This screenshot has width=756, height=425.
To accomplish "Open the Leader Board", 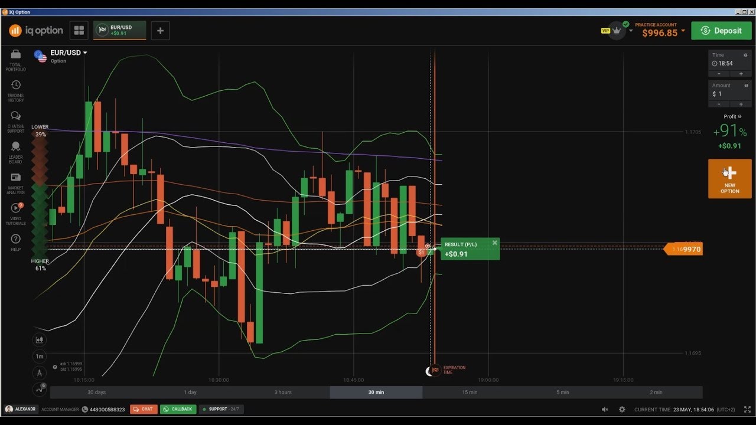I will [x=16, y=152].
